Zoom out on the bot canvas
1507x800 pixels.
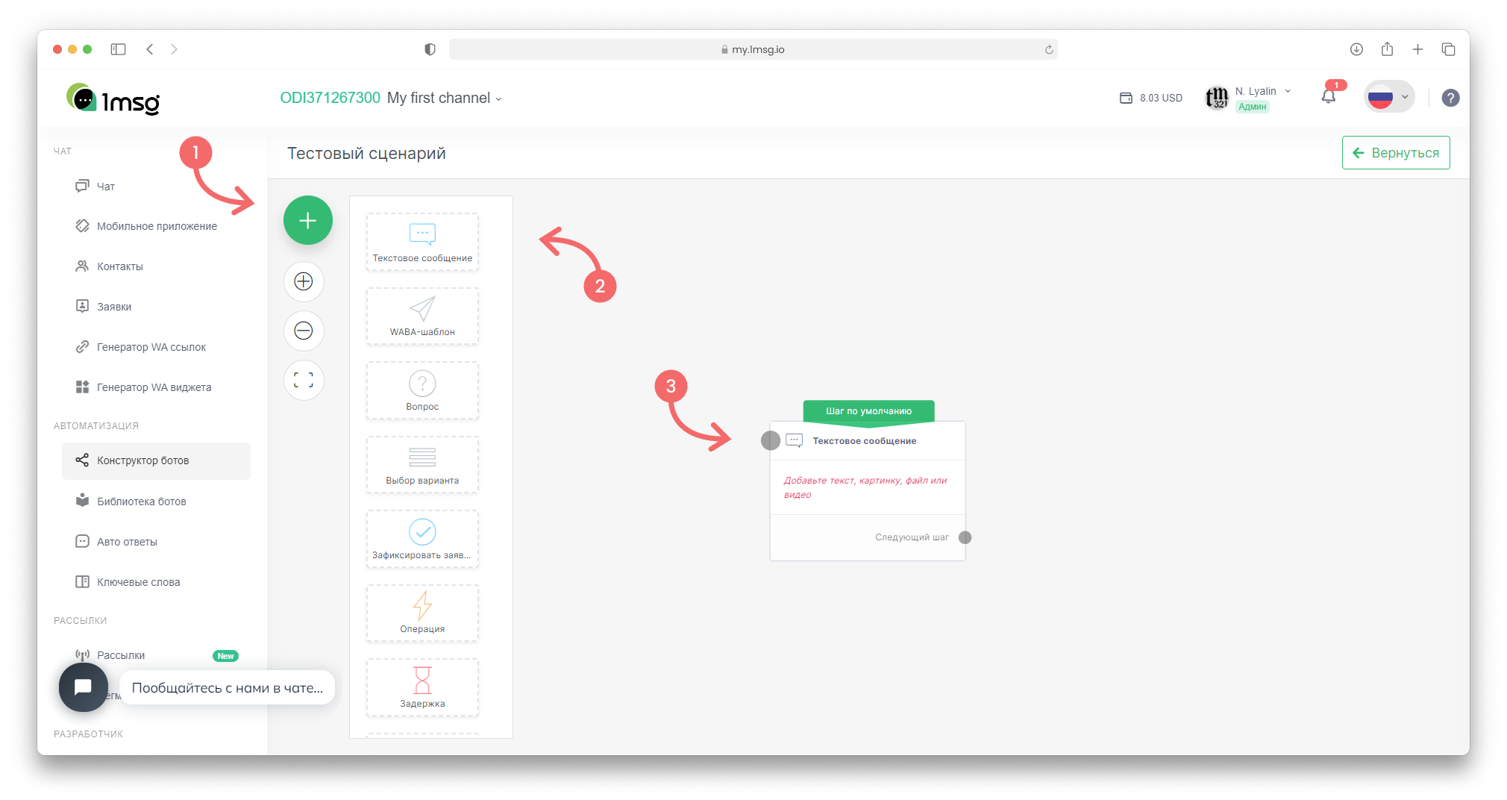point(304,331)
